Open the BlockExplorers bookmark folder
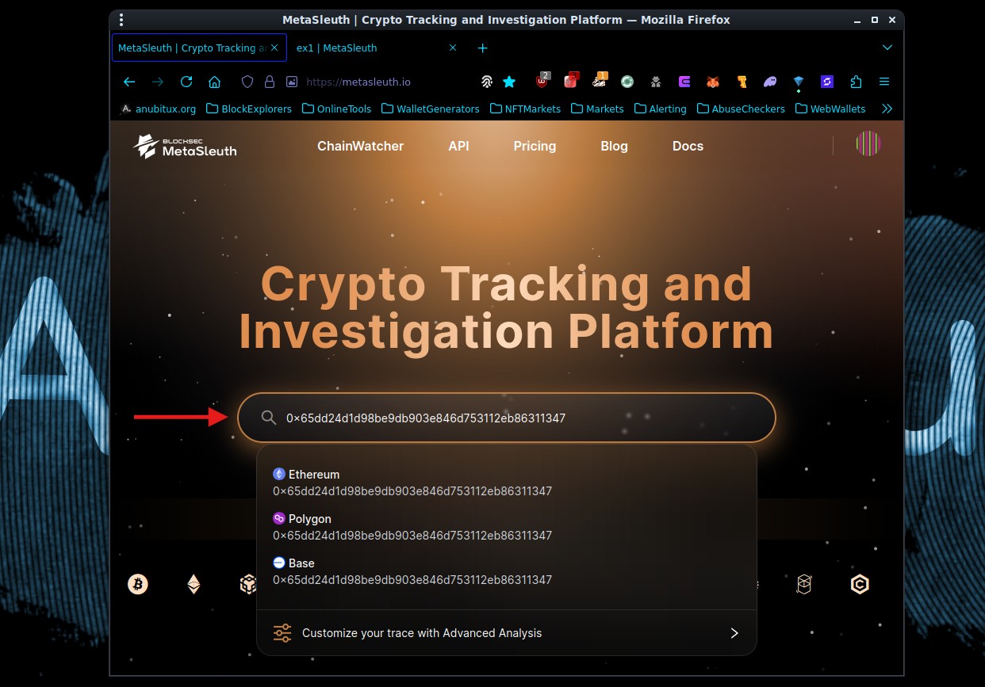Viewport: 985px width, 687px height. (x=249, y=109)
